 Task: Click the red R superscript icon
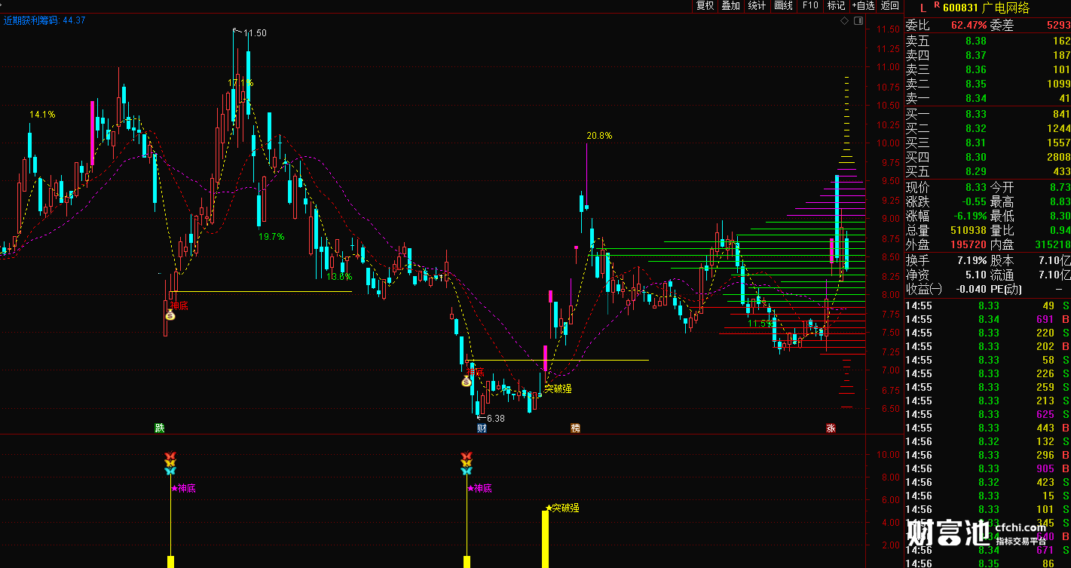[937, 5]
